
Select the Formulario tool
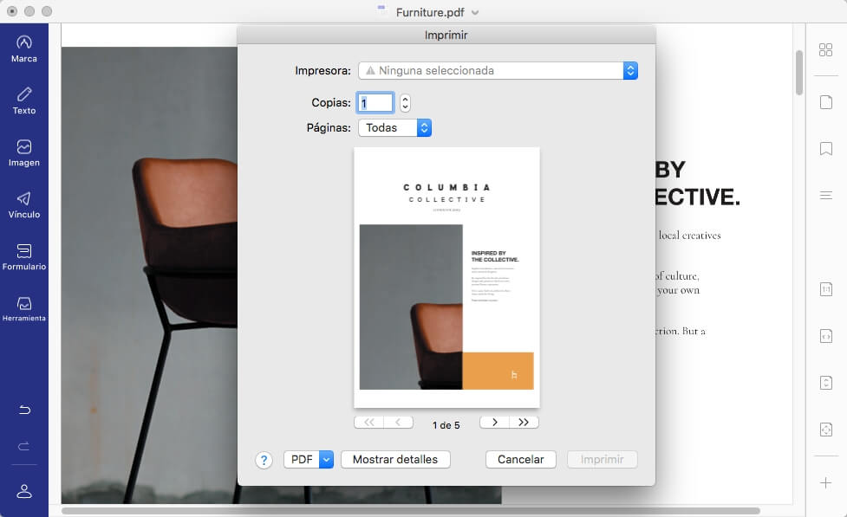point(25,255)
